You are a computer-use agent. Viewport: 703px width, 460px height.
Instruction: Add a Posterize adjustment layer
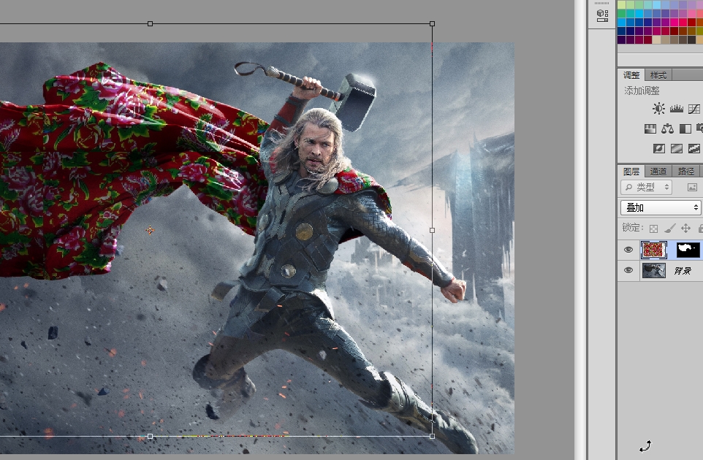coord(676,149)
